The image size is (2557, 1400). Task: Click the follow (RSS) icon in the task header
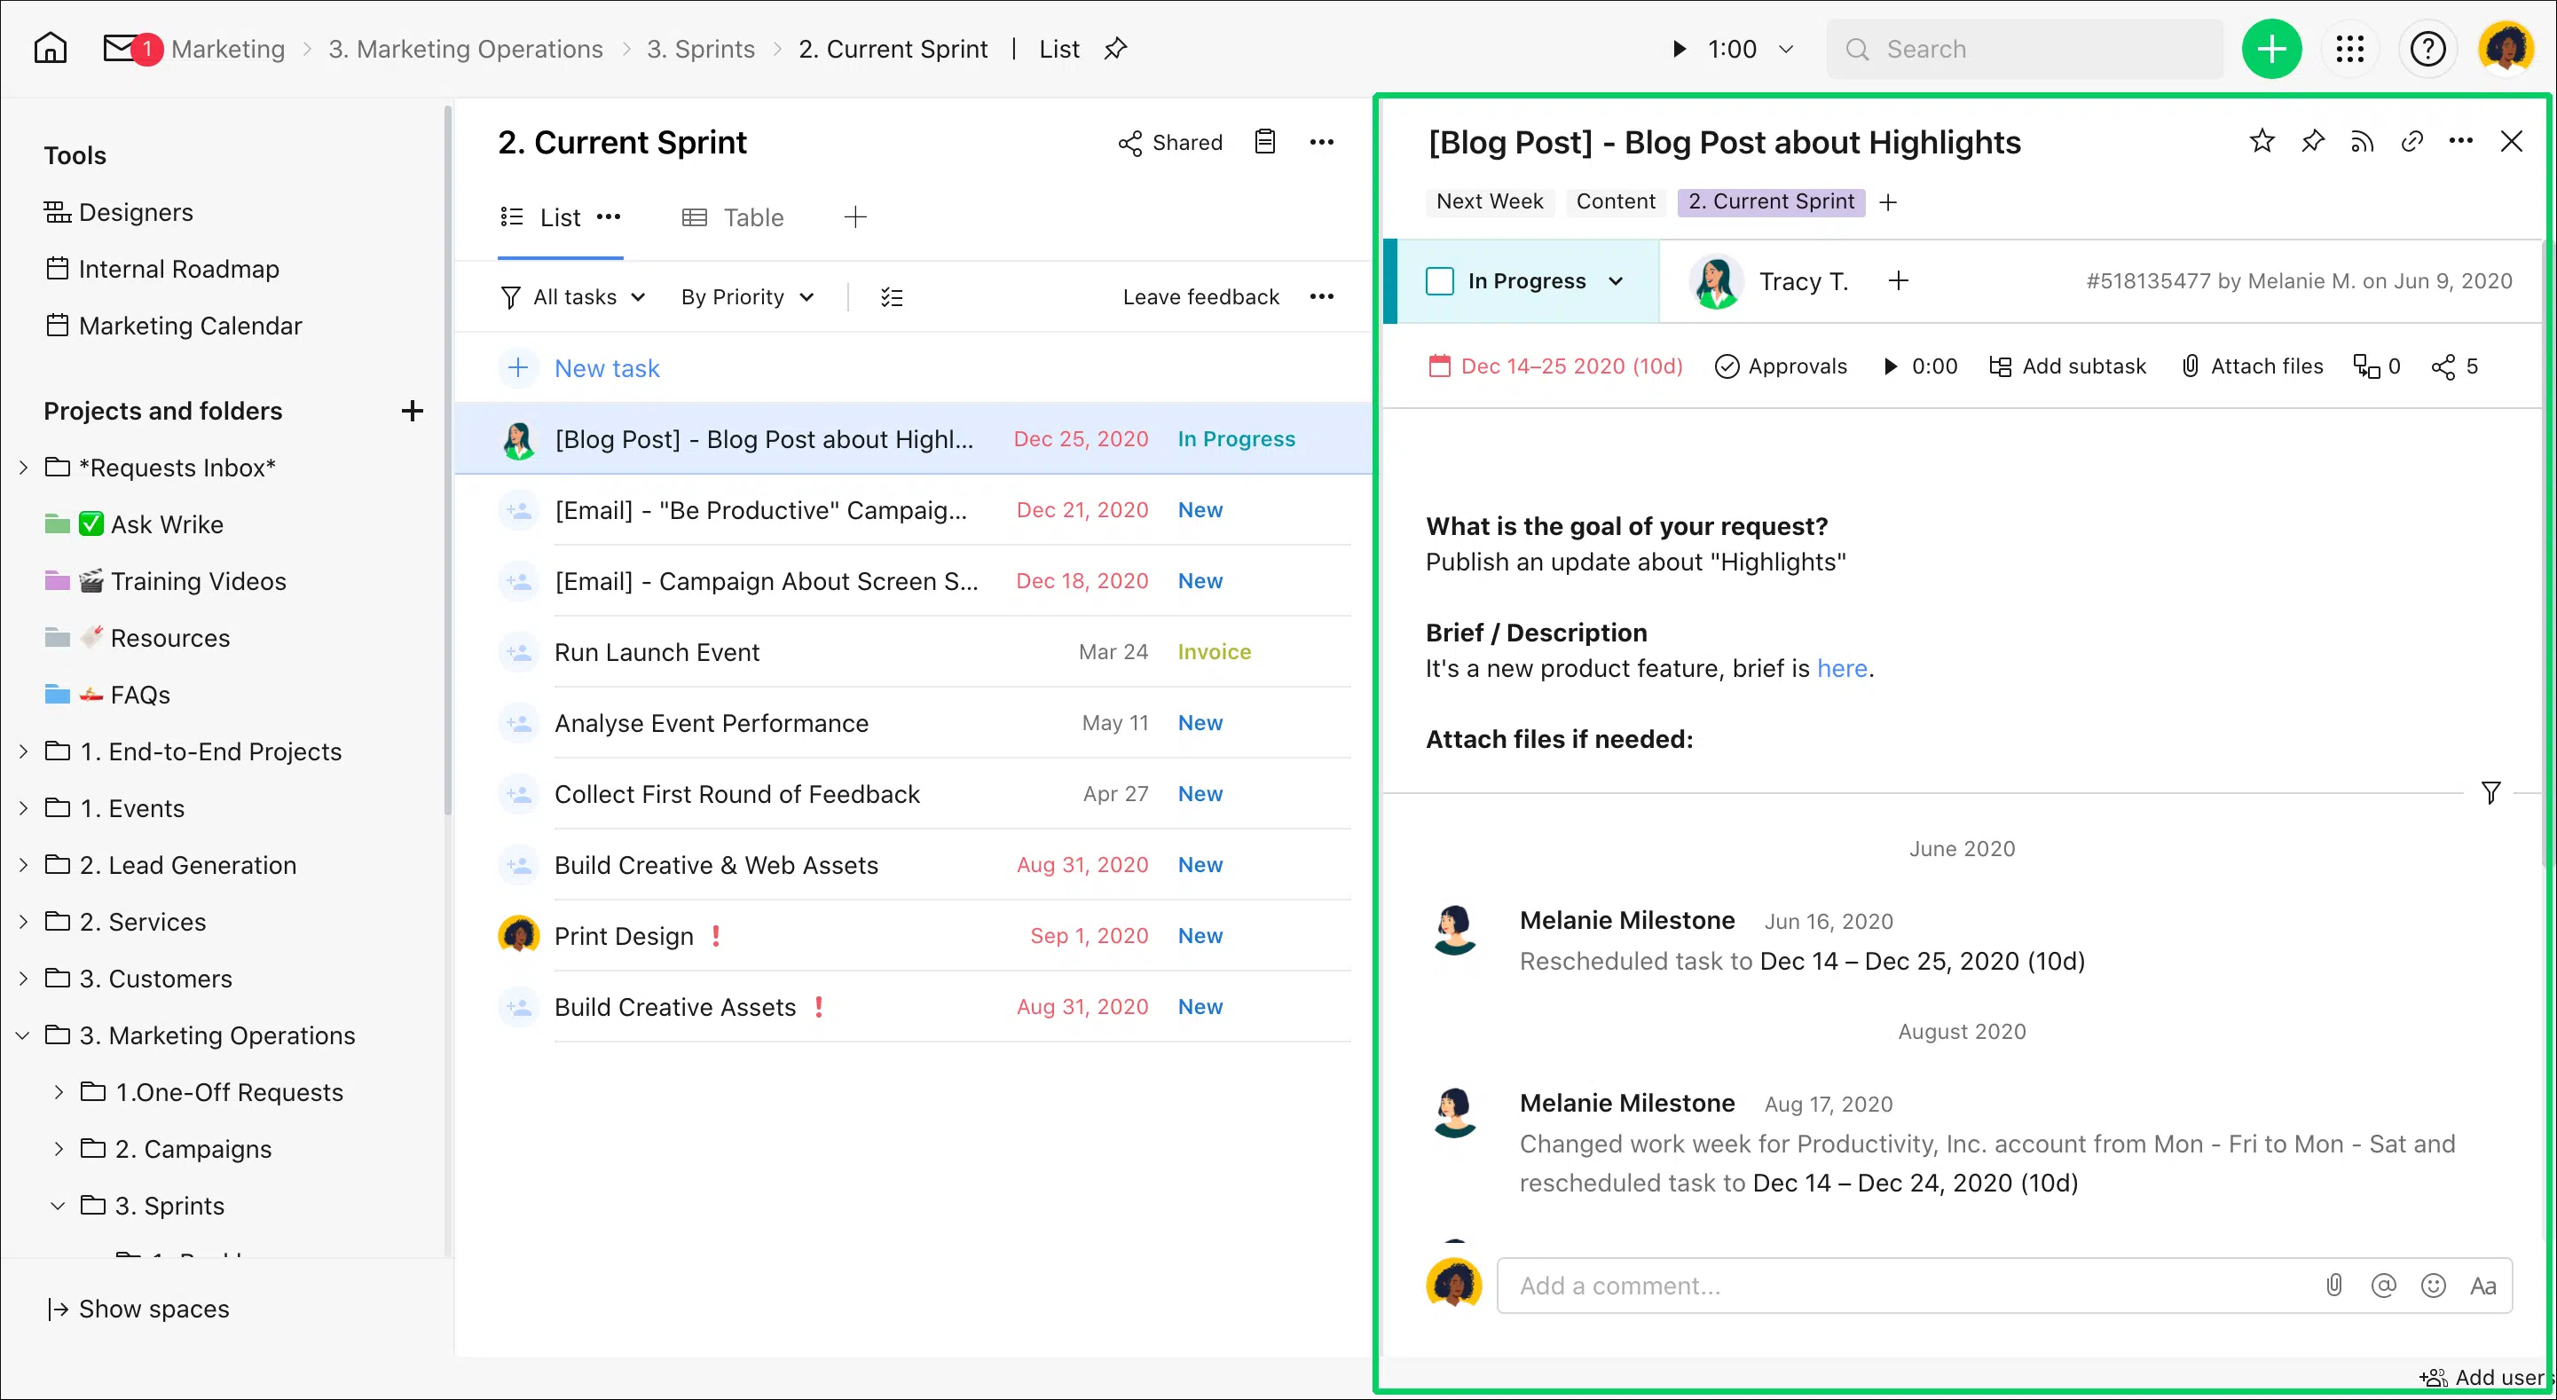(2362, 142)
